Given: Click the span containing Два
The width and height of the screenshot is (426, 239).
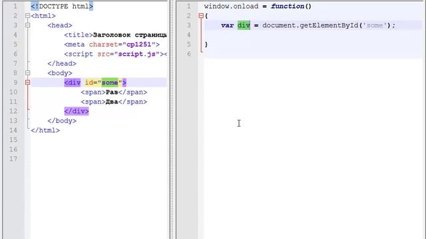Looking at the screenshot, I should pos(114,102).
